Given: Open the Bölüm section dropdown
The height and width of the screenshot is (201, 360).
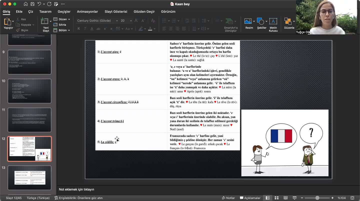Looking at the screenshot, I should 61,30.
